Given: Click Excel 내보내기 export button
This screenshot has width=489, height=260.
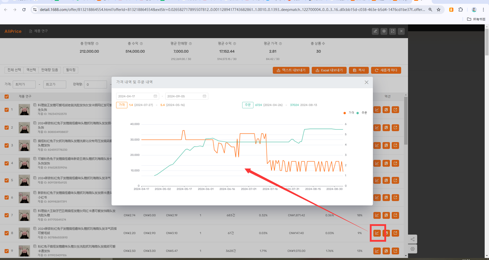Looking at the screenshot, I should click(329, 70).
